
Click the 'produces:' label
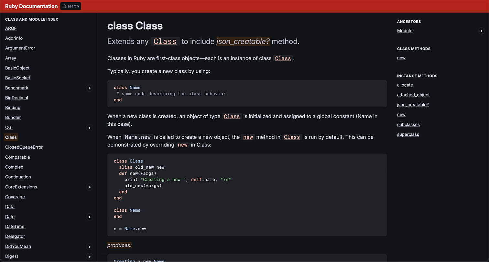click(x=120, y=246)
